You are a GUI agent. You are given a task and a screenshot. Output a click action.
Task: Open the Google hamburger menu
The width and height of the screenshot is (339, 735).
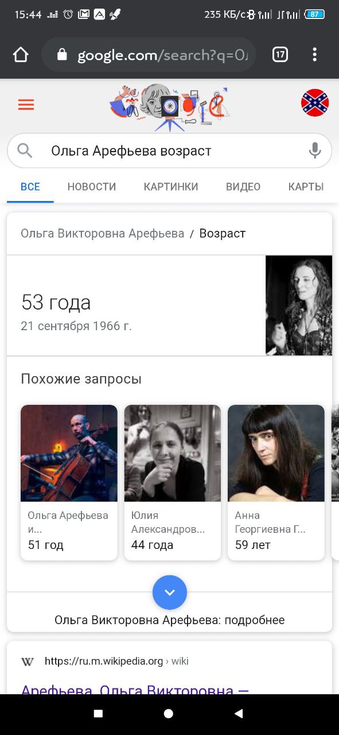click(x=26, y=105)
